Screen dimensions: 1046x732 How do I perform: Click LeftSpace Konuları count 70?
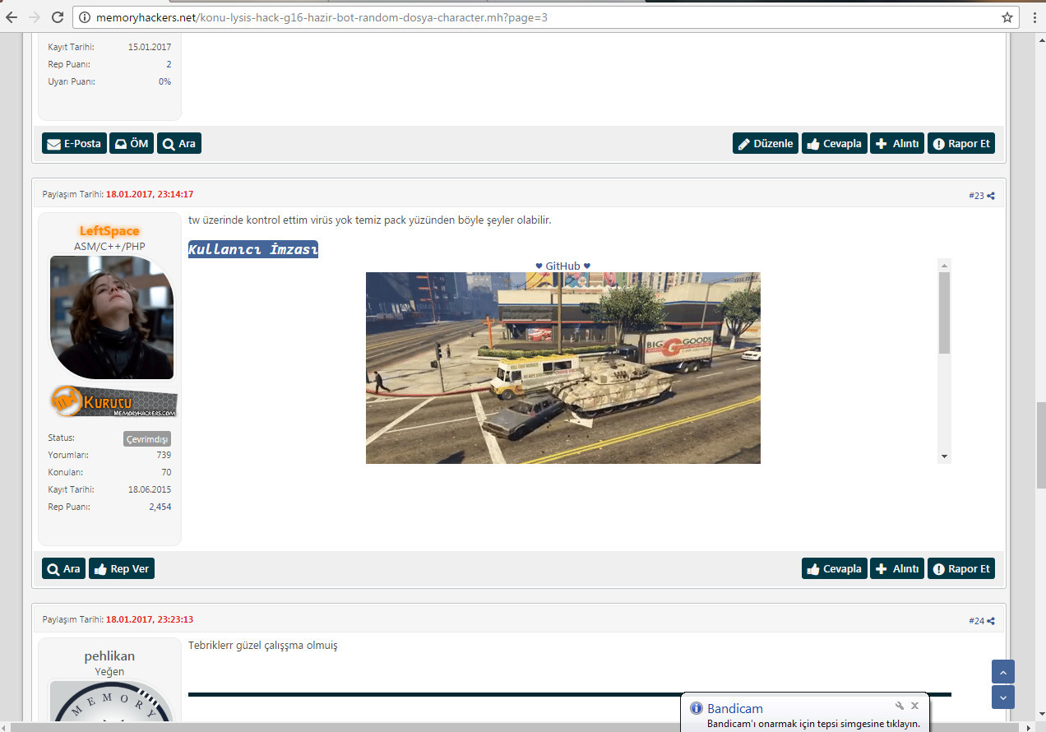click(166, 472)
